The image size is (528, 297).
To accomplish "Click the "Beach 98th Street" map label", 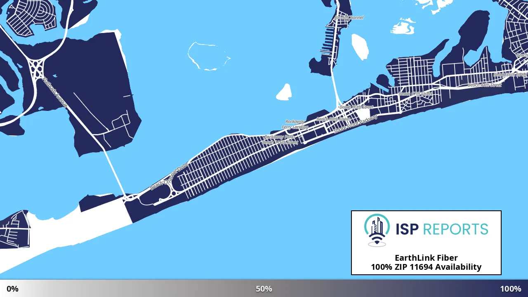I will click(333, 119).
